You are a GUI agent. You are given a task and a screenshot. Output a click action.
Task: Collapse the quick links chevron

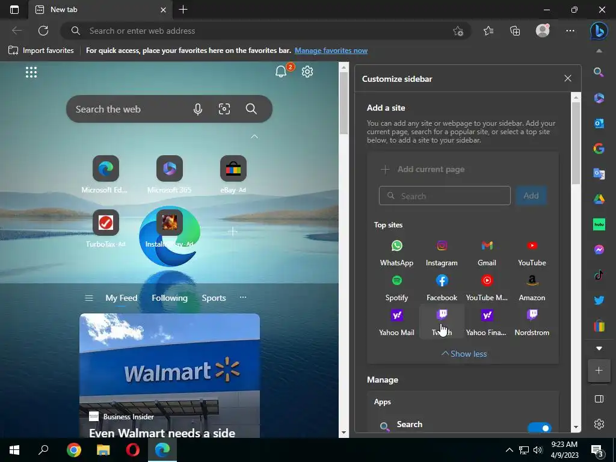coord(254,137)
